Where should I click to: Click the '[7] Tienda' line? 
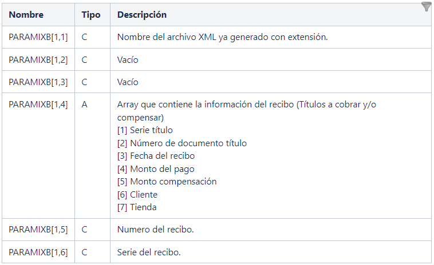pos(137,207)
